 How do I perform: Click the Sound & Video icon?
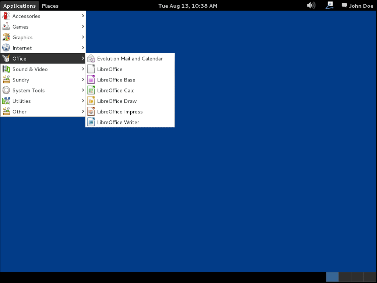(x=6, y=69)
